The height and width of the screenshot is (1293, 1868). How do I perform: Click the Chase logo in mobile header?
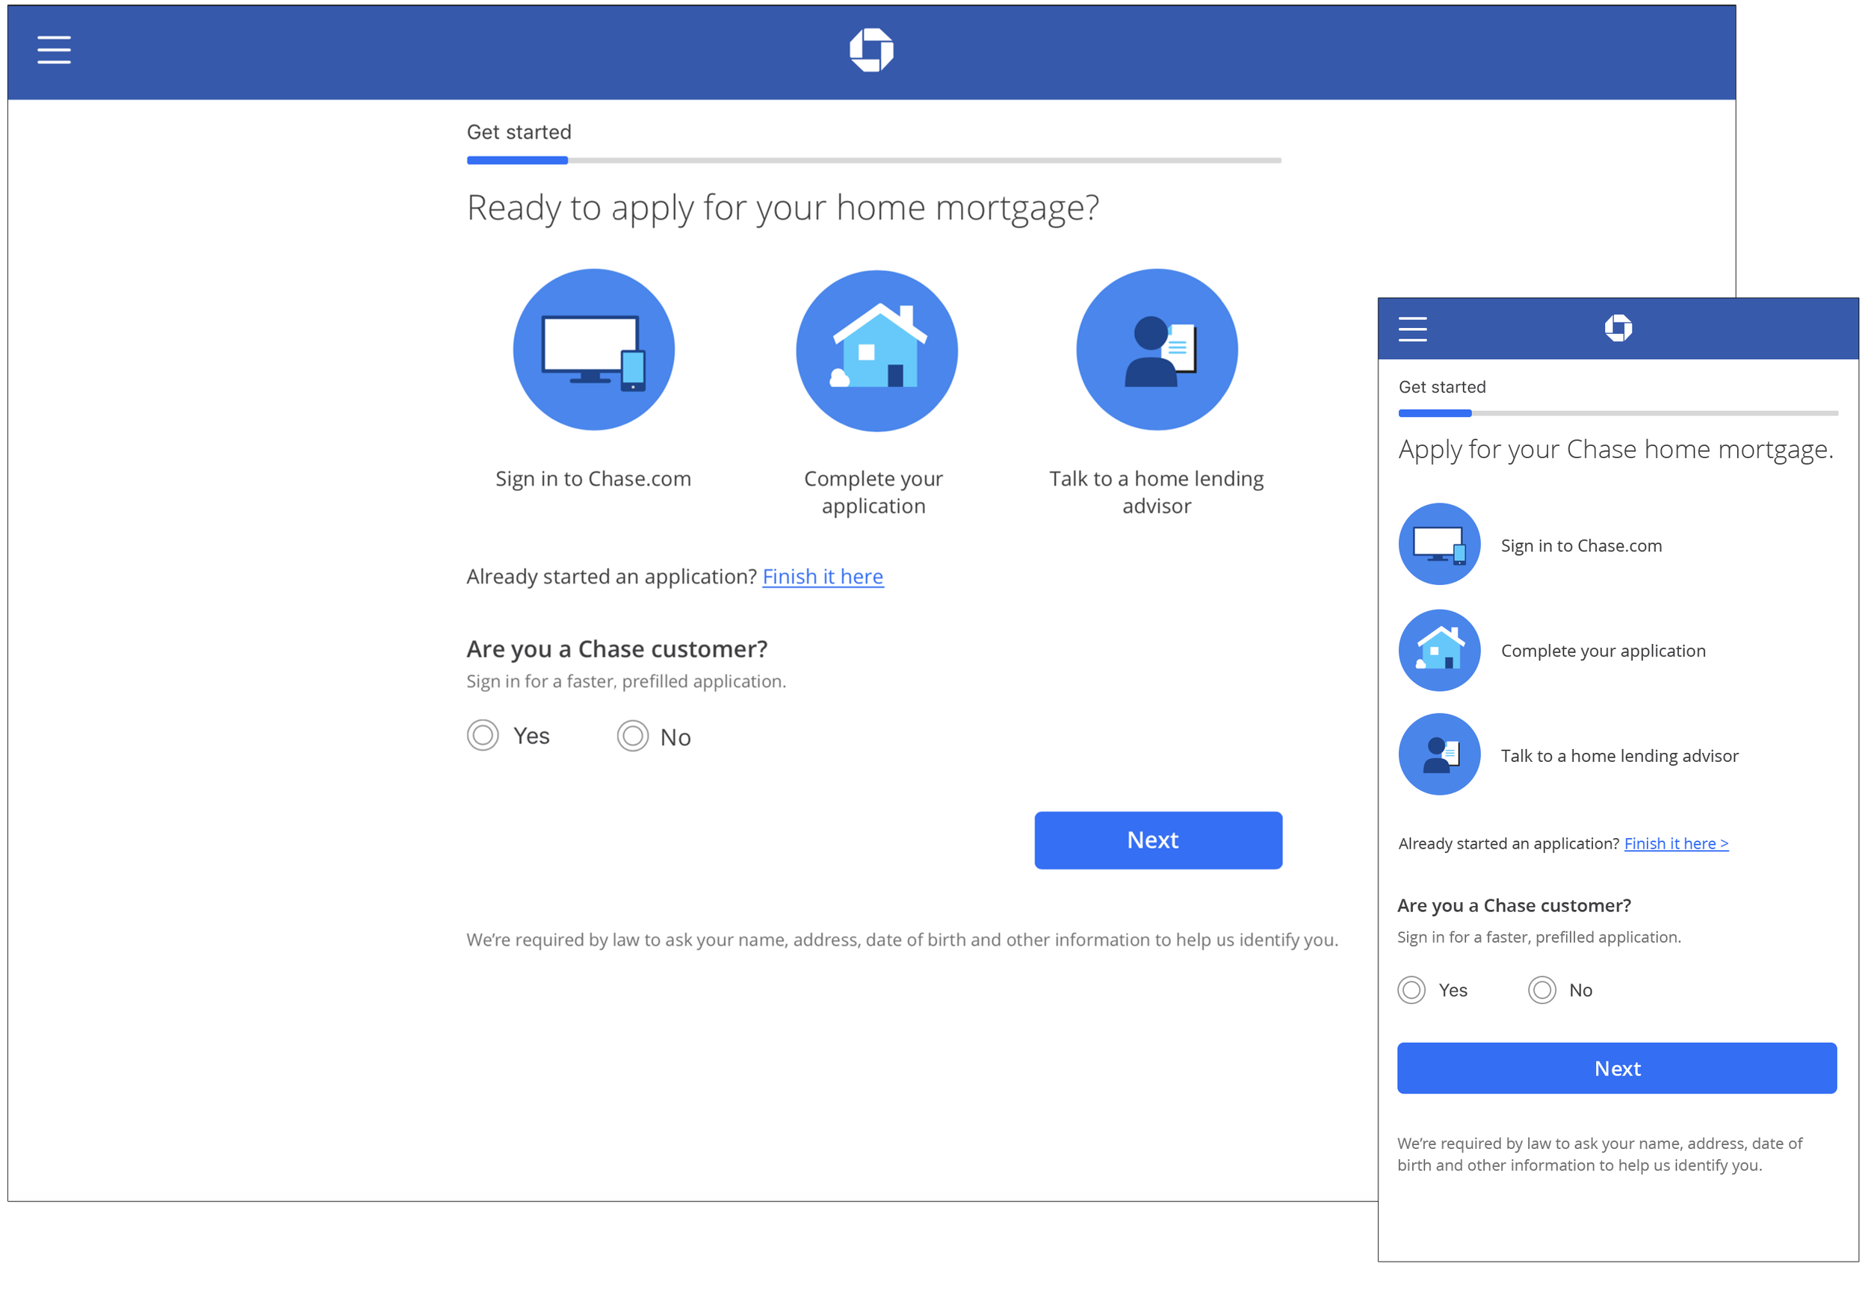(x=1618, y=328)
